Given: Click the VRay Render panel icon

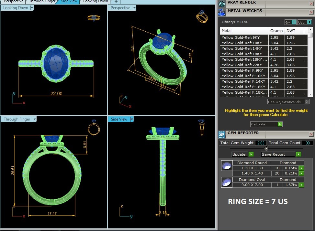Looking at the screenshot, I should [x=222, y=4].
